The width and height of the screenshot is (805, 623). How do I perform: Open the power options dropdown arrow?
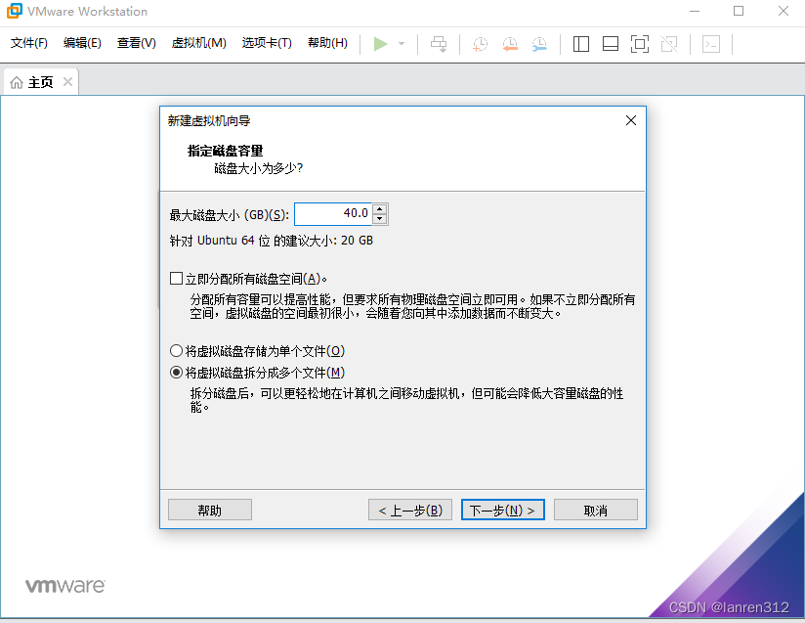(402, 44)
